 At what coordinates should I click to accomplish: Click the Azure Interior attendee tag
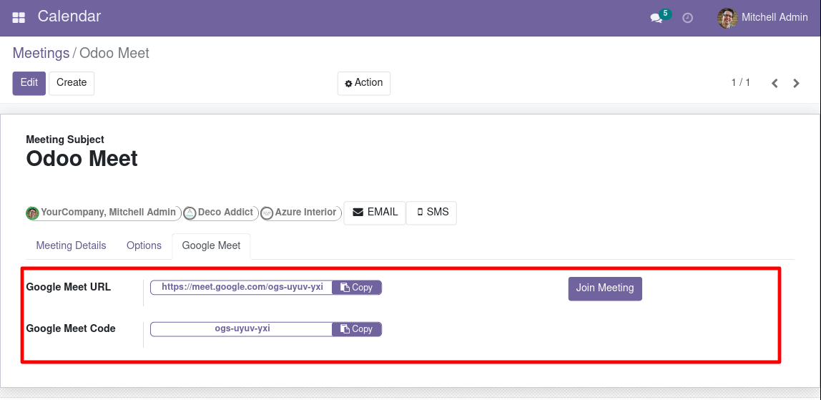(301, 213)
